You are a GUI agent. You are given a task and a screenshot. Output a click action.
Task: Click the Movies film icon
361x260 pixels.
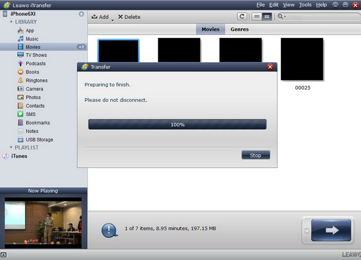21,47
